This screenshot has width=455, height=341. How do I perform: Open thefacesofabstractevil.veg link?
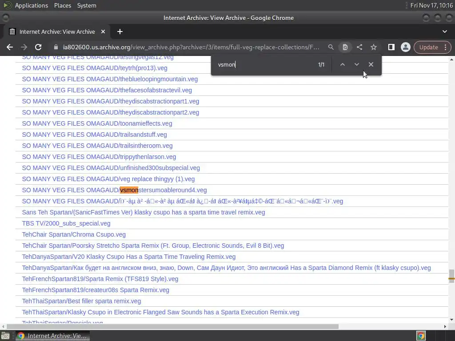[x=107, y=90]
